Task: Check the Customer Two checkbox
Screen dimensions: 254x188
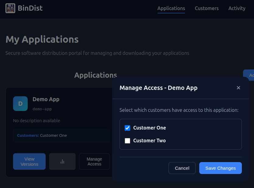Action: (x=127, y=141)
